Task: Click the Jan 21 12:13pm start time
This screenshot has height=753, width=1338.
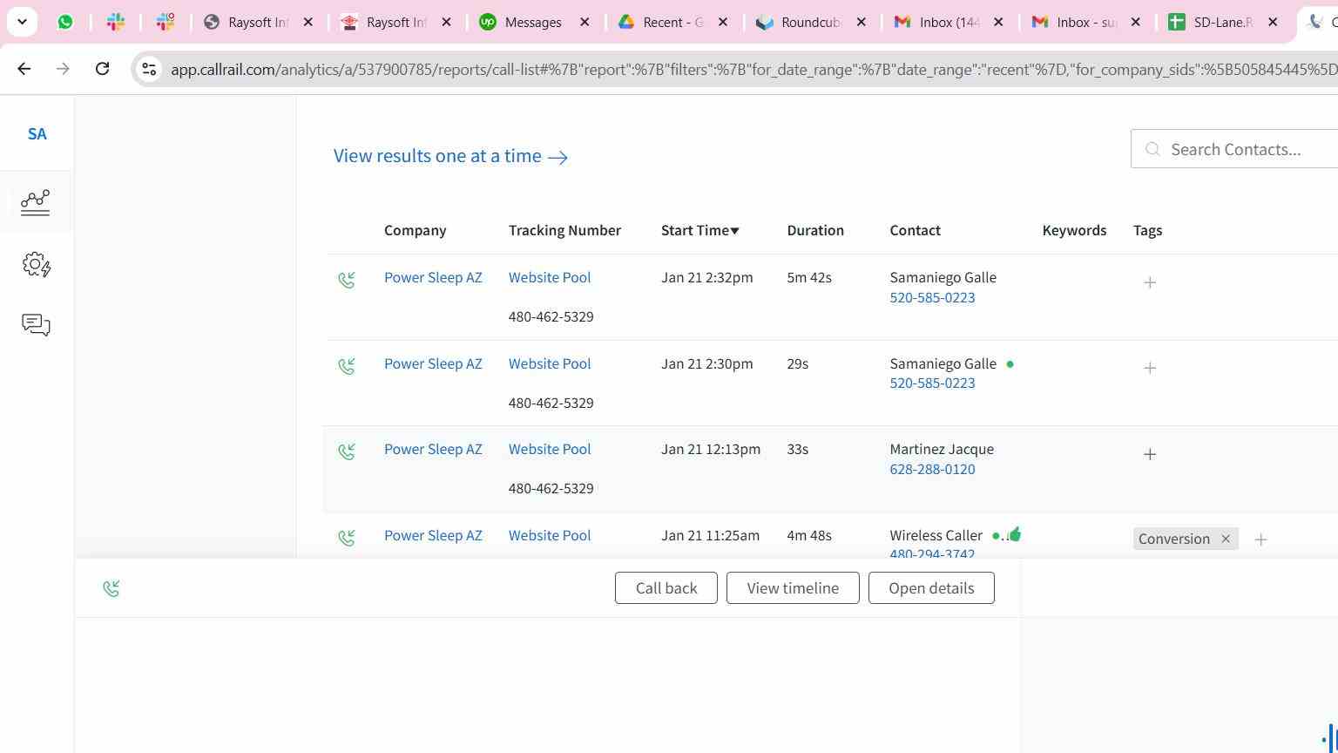Action: 711,449
